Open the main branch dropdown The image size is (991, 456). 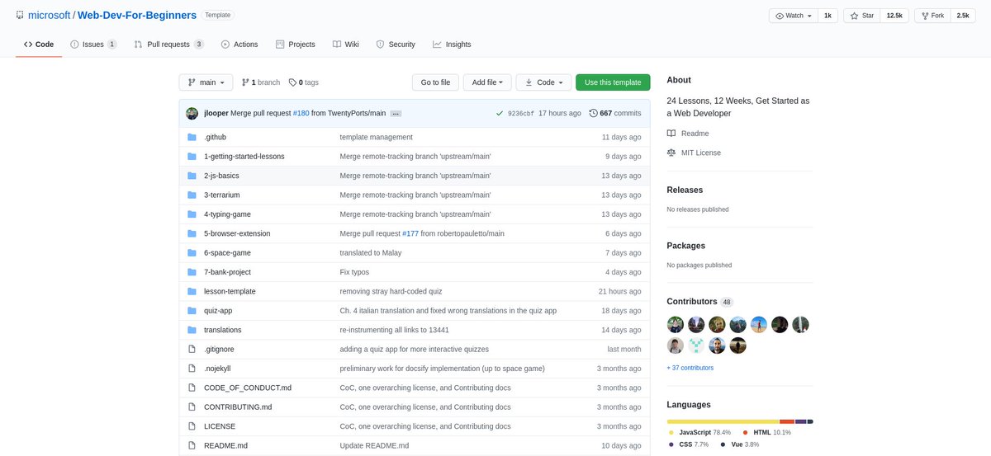pos(206,82)
